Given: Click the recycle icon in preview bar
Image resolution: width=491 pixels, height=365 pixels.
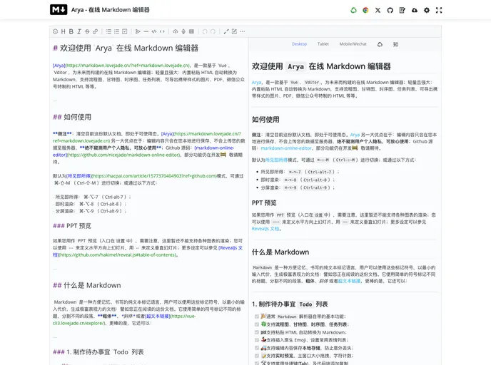Looking at the screenshot, I should click(x=380, y=44).
